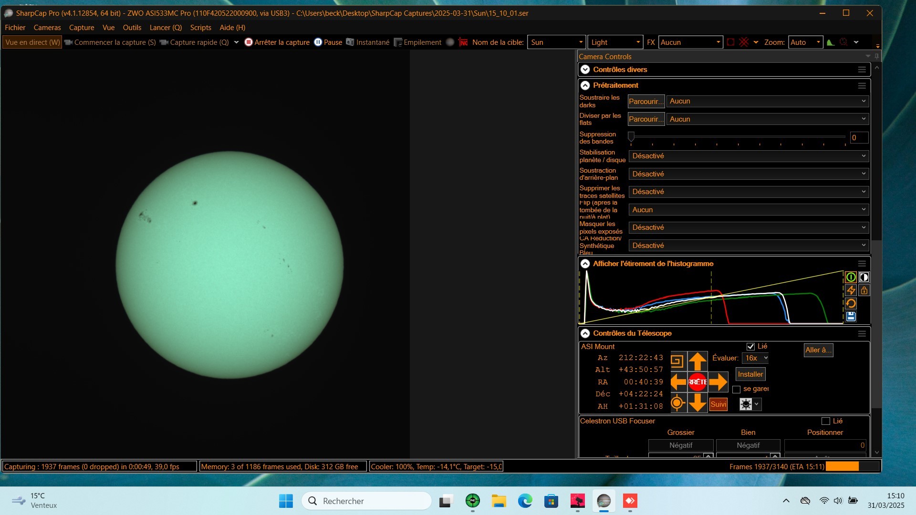Open Microsoft Edge from the taskbar

tap(525, 501)
